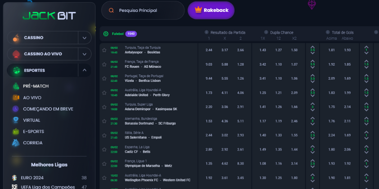Viewport: 379px width, 189px height.
Task: Increase goals line for Vizela - Benfica Lisbon
Action: (x=313, y=76)
